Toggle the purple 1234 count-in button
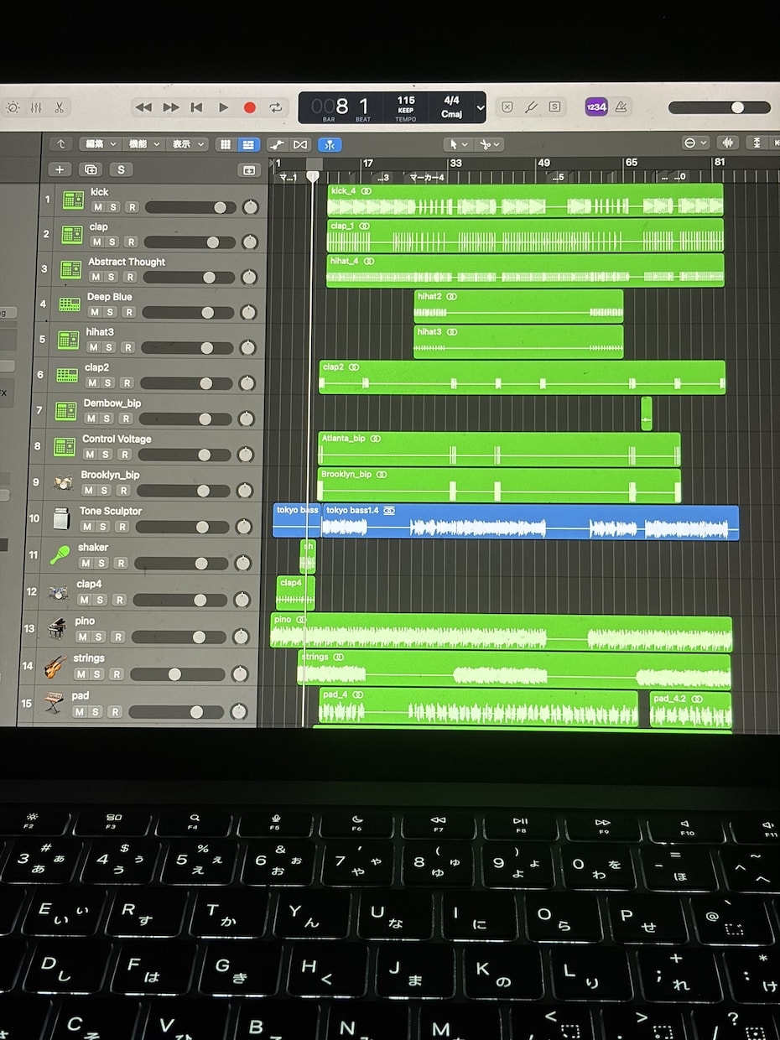Screen dimensions: 780x1040 pos(596,107)
